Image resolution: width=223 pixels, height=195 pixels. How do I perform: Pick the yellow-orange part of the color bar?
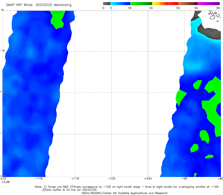(160, 4)
